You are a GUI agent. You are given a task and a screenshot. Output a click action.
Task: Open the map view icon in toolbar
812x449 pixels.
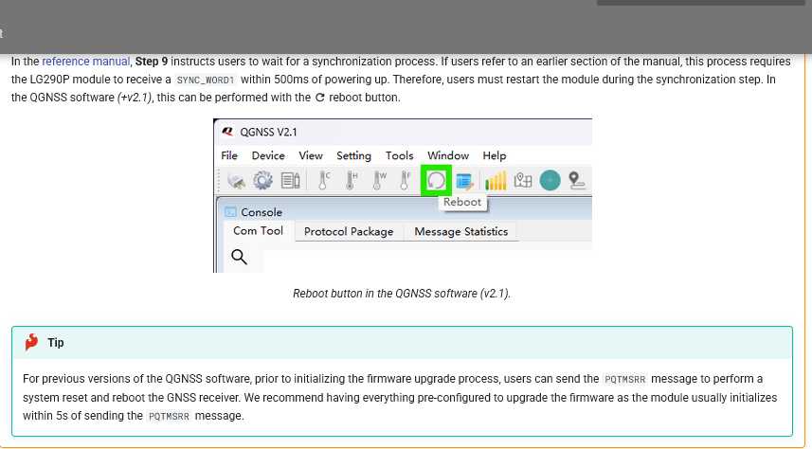click(x=523, y=179)
